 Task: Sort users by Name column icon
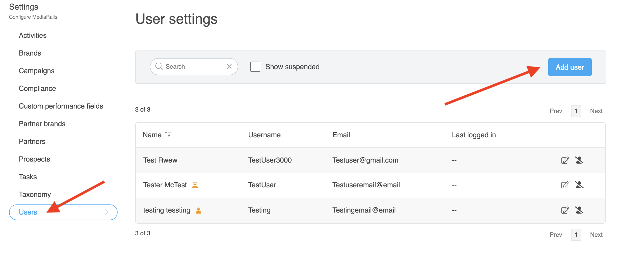(168, 135)
